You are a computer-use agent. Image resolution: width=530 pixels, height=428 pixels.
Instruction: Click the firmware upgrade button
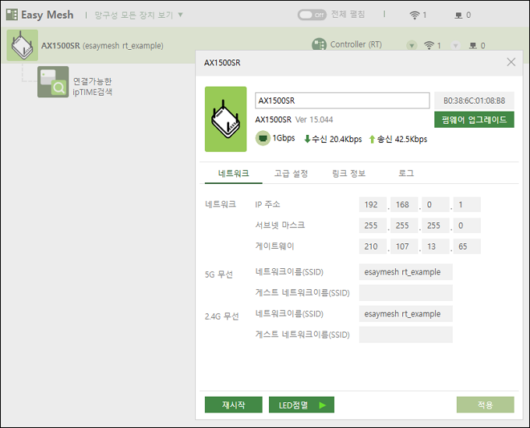(474, 120)
